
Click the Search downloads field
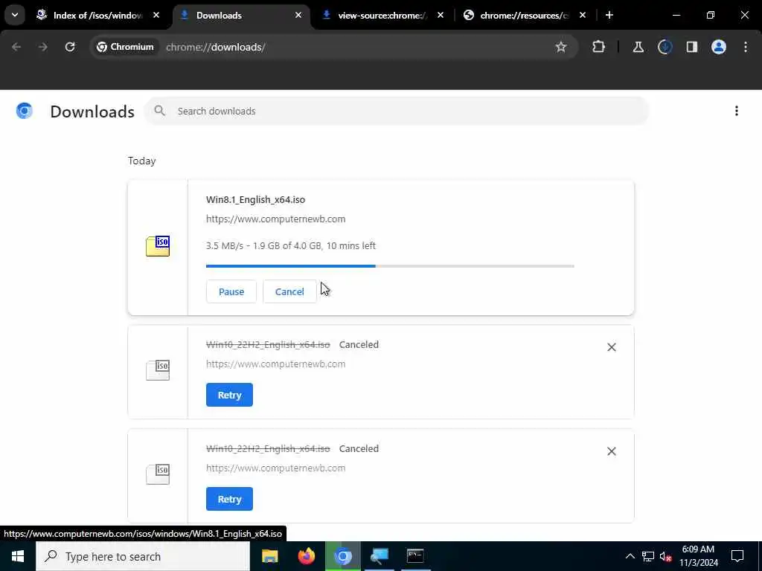point(397,112)
